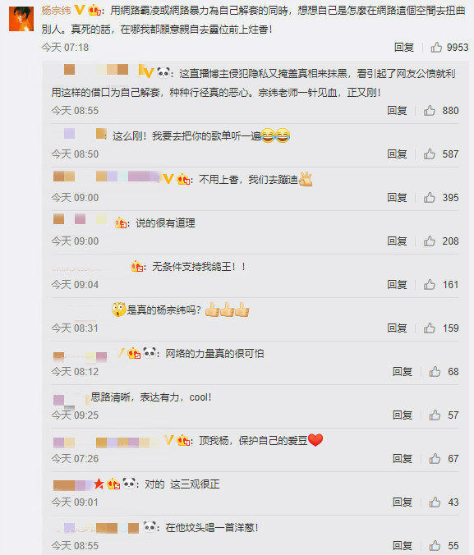The width and height of the screenshot is (474, 555).
Task: Reply to the 顶我杨 comment at 07:26
Action: 402,459
